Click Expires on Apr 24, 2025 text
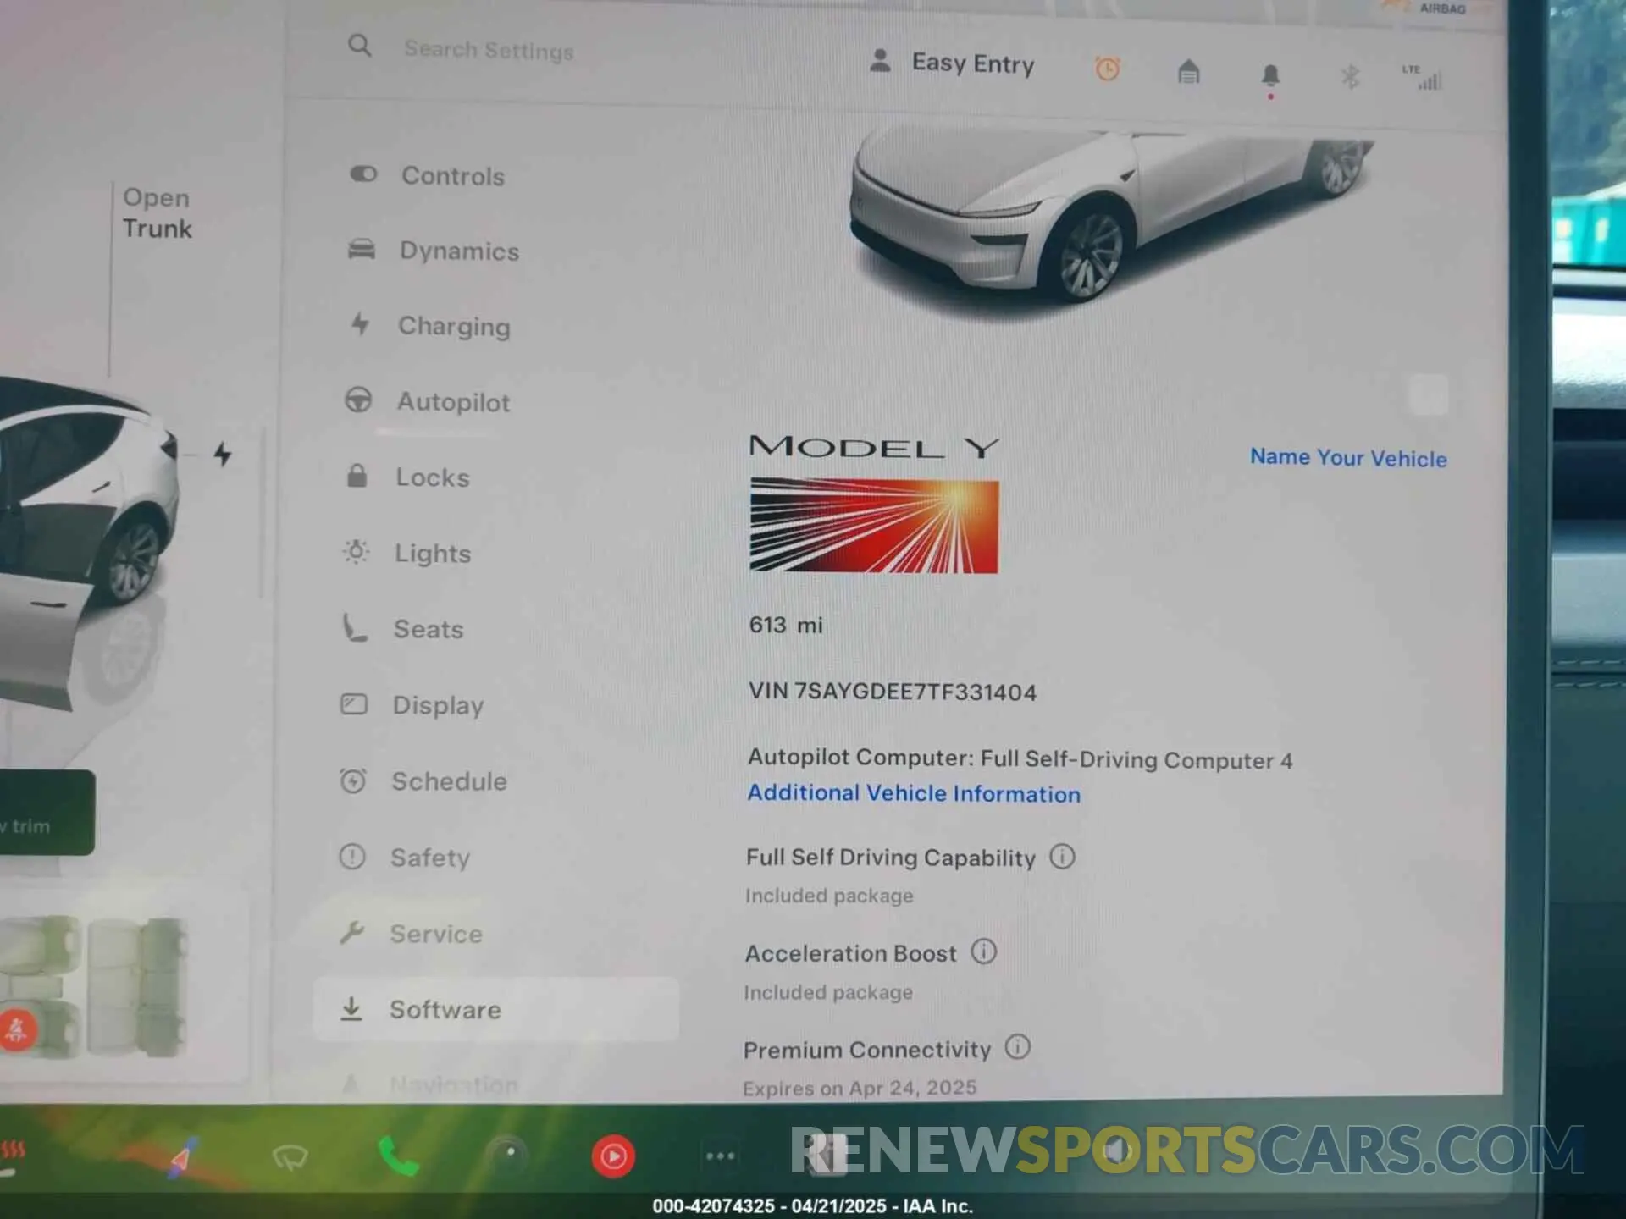 click(x=860, y=1088)
